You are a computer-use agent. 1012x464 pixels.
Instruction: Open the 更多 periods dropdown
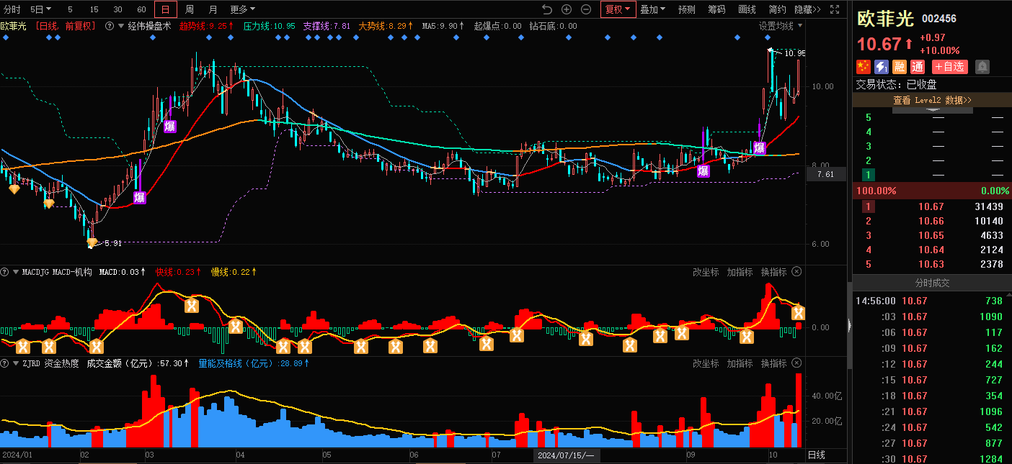[242, 9]
